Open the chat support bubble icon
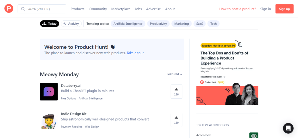The width and height of the screenshot is (298, 138). 288,128
